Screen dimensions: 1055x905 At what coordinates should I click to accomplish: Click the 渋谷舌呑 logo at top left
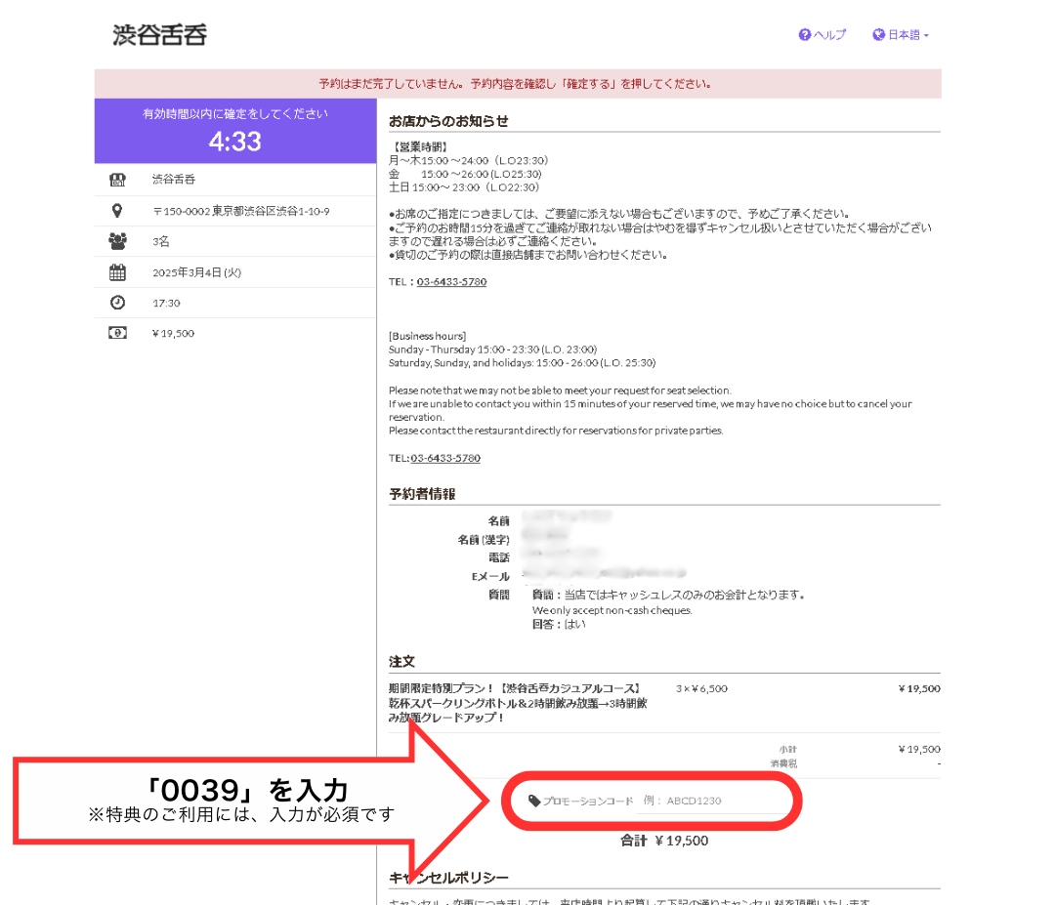[159, 32]
